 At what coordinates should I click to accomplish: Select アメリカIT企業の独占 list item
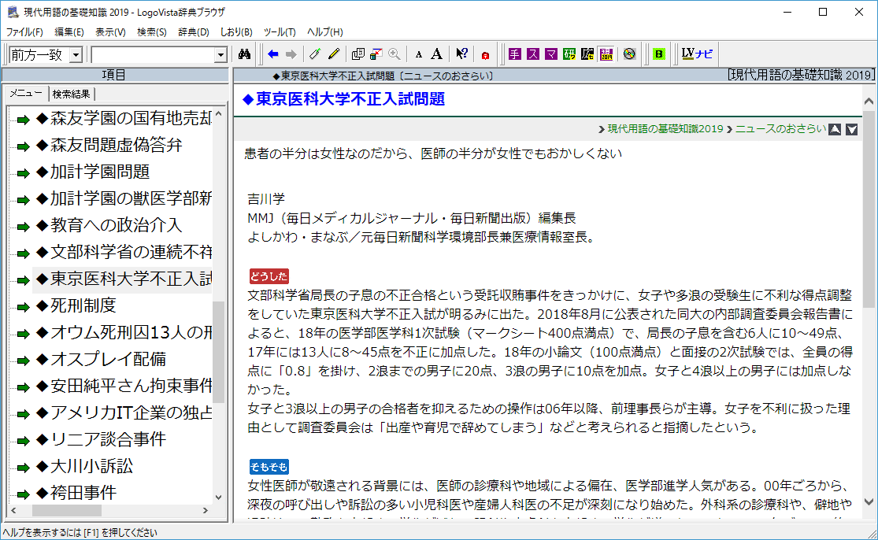[123, 412]
